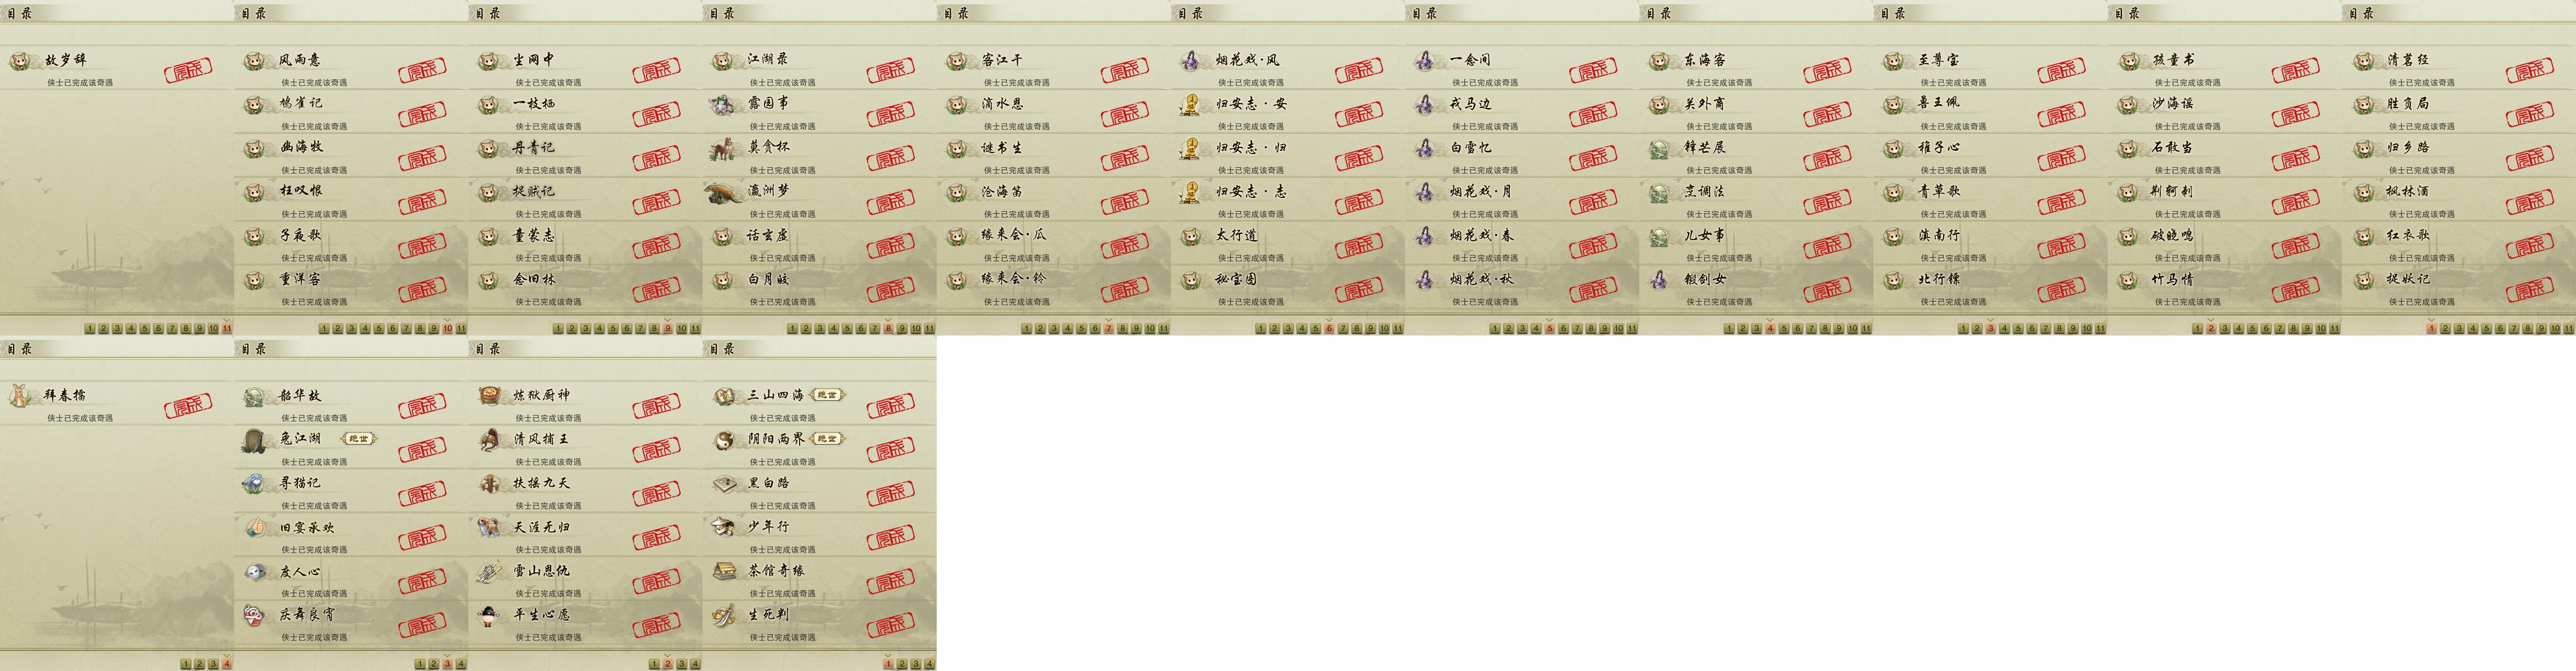Go to page 11 in the 客江干 panel
Screen dimensions: 2576x671
(x=1164, y=329)
